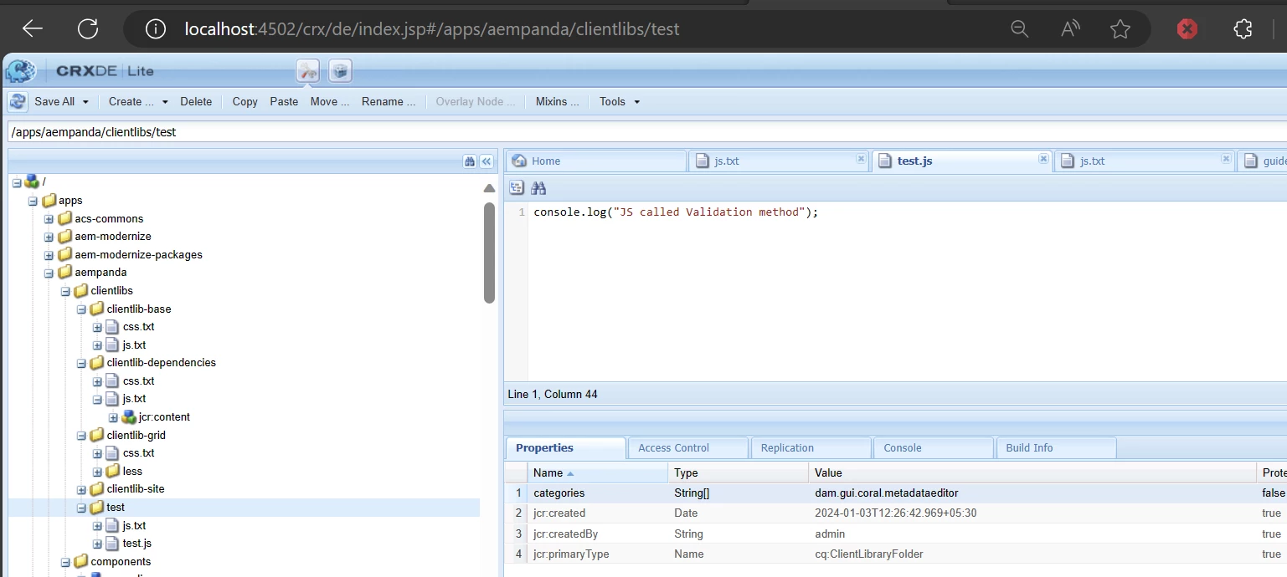Open browser zoom magnifier icon
The width and height of the screenshot is (1287, 577).
1019,29
